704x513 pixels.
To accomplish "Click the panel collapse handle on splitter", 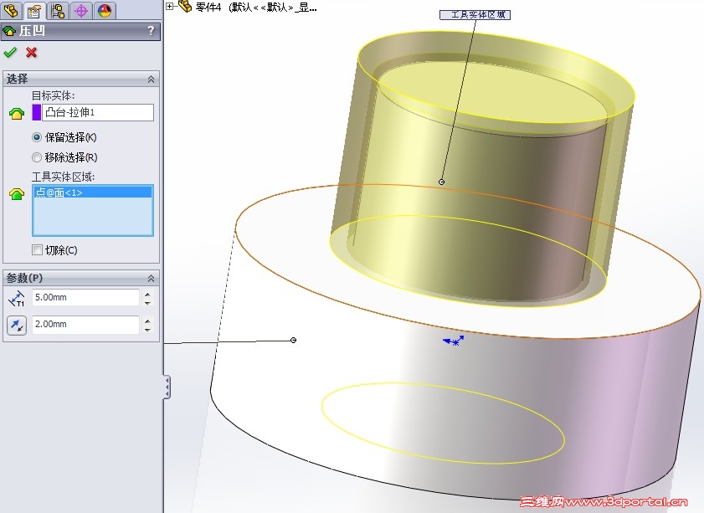I will pyautogui.click(x=167, y=387).
